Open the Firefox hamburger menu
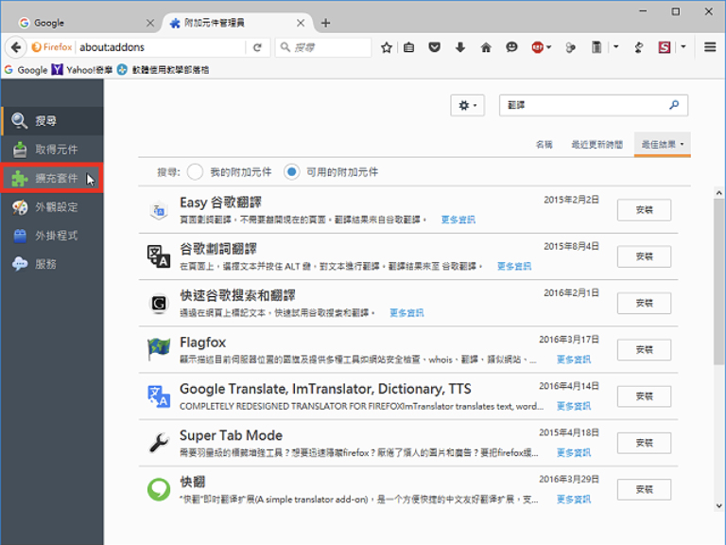This screenshot has height=545, width=726. pyautogui.click(x=710, y=47)
